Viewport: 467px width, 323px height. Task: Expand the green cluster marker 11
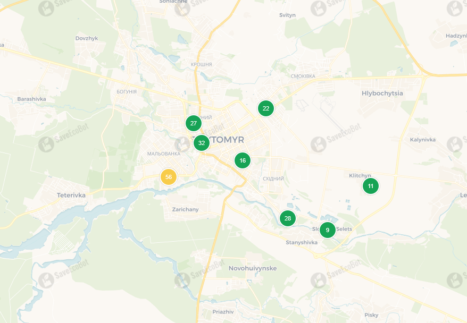[371, 186]
